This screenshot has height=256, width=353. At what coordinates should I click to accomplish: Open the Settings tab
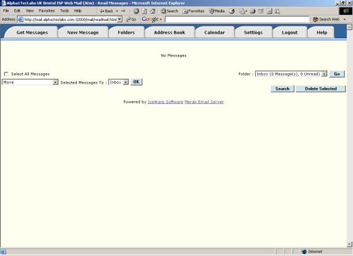(x=253, y=33)
